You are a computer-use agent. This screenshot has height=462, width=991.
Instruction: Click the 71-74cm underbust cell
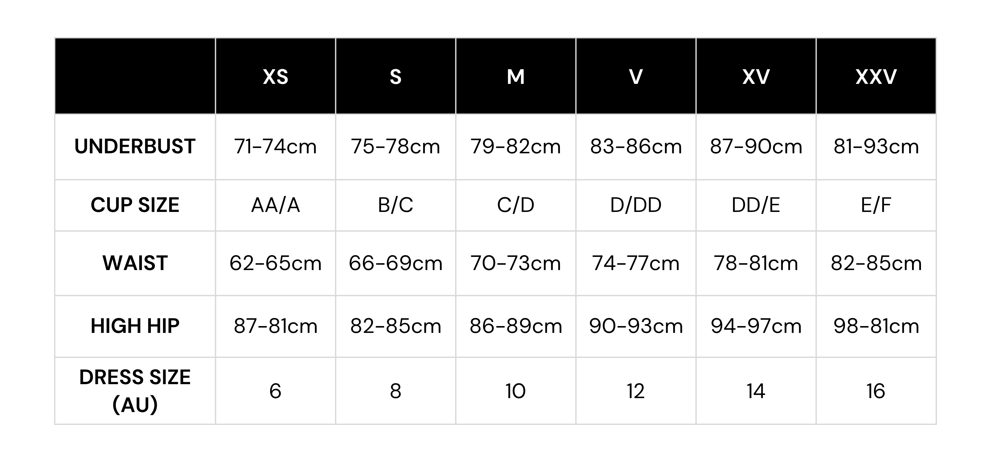pyautogui.click(x=275, y=146)
